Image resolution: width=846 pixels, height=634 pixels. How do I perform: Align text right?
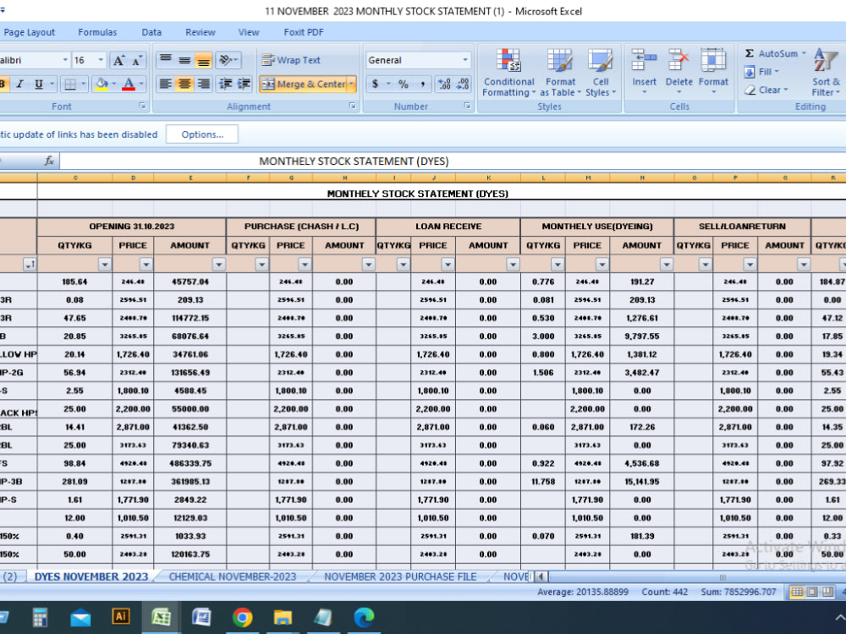203,84
